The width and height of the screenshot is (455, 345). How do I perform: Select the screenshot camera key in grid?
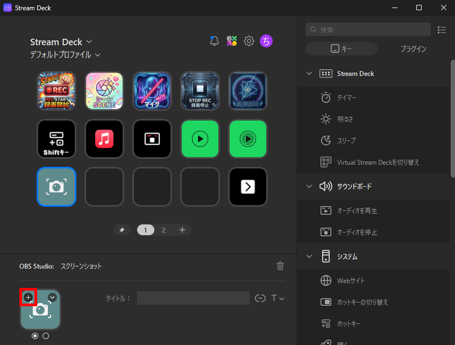56,187
